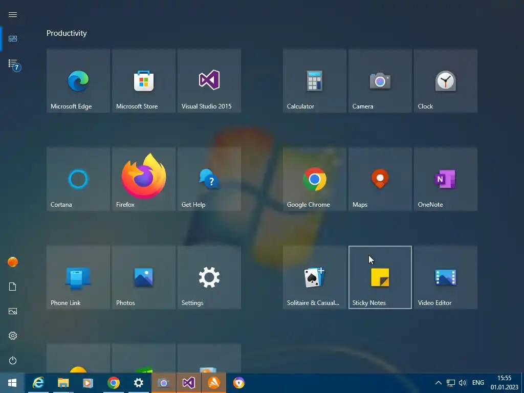
Task: Switch to the pinned tiles view
Action: pos(13,39)
